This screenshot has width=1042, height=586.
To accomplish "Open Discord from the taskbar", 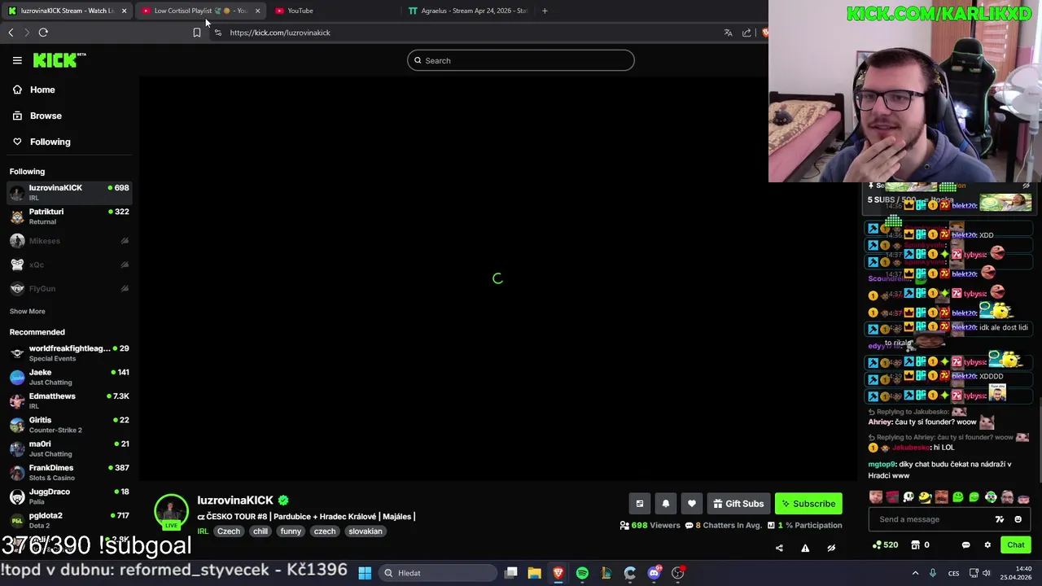I will (x=654, y=573).
